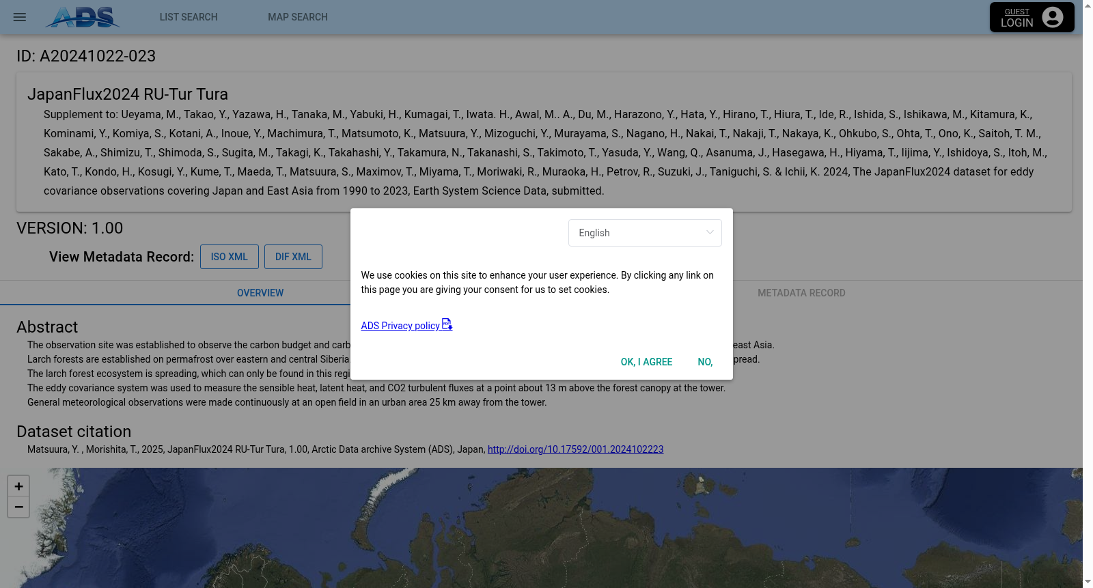View the ISO XML metadata record
Viewport: 1093px width, 588px height.
click(230, 257)
